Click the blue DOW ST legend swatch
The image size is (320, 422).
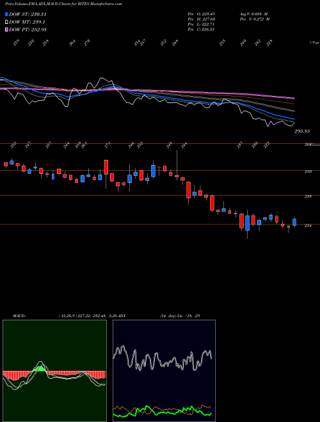6,14
